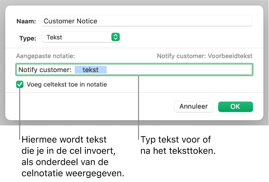The height and width of the screenshot is (182, 269).
Task: Toggle 'Voeg celtekst toe in notatie' label
Action: 67,85
